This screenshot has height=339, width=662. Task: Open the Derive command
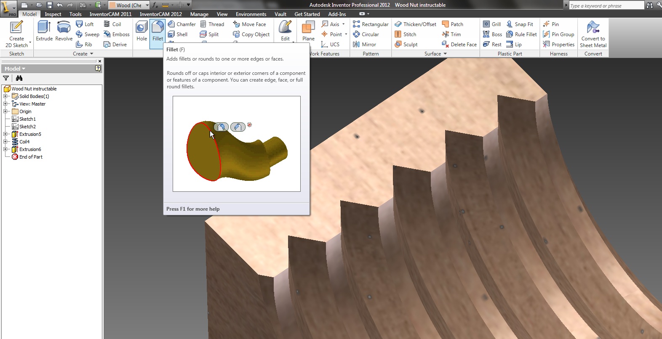pyautogui.click(x=115, y=45)
